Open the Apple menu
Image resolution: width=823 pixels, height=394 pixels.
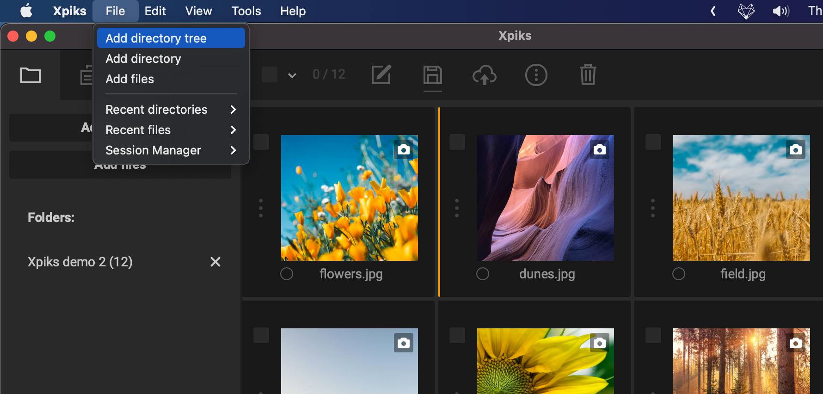27,11
